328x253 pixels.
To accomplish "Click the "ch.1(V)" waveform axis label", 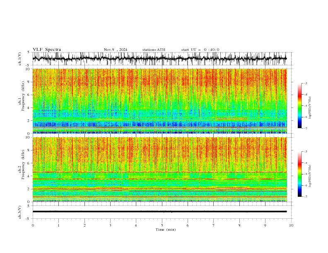I will (x=20, y=59).
